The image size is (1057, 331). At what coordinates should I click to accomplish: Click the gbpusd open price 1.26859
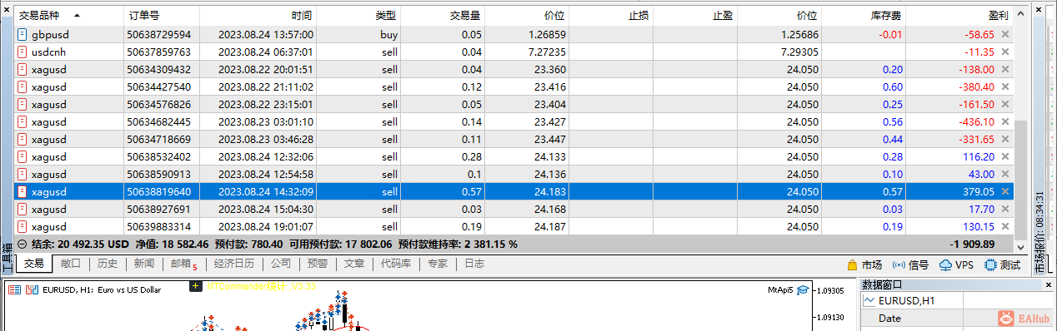tap(548, 34)
